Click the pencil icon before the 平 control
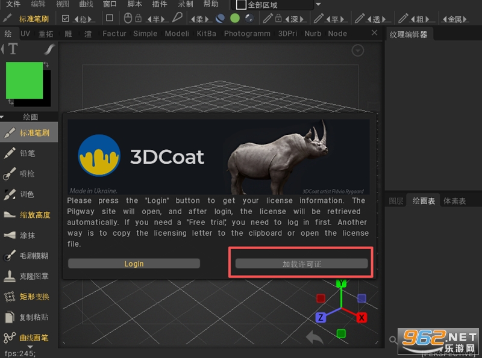482x358 pixels. coord(319,19)
